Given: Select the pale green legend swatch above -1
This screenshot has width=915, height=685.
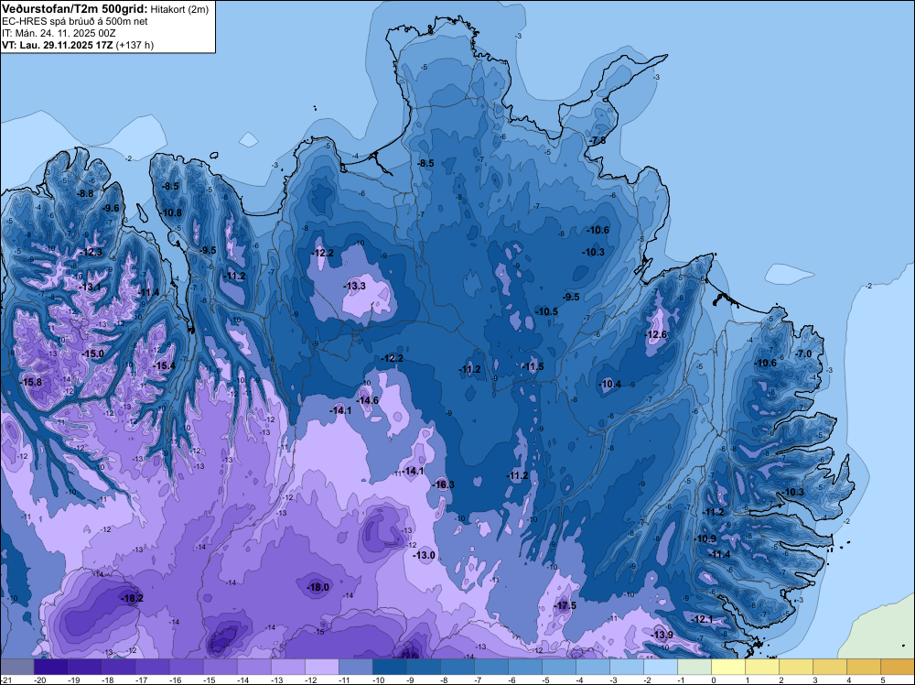Looking at the screenshot, I should (694, 667).
